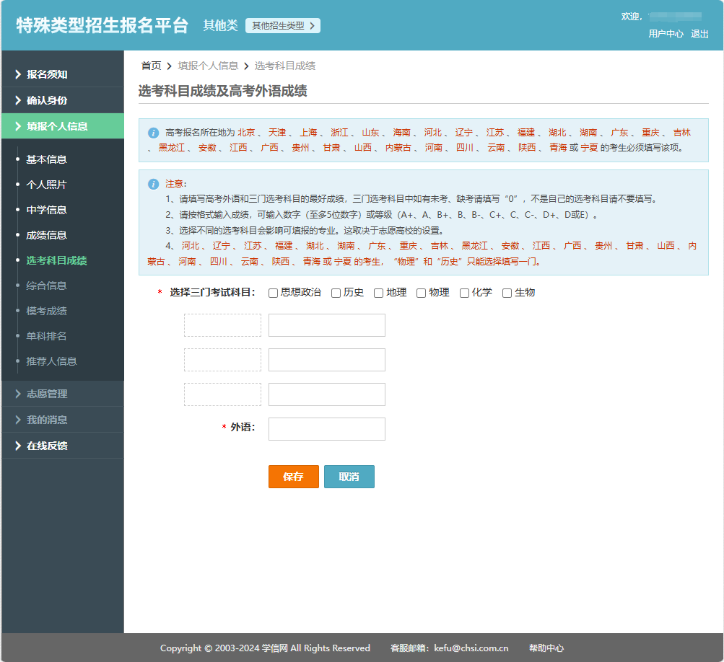Enable the 生物 subject checkbox
Screen dimensions: 724x662
coord(507,293)
